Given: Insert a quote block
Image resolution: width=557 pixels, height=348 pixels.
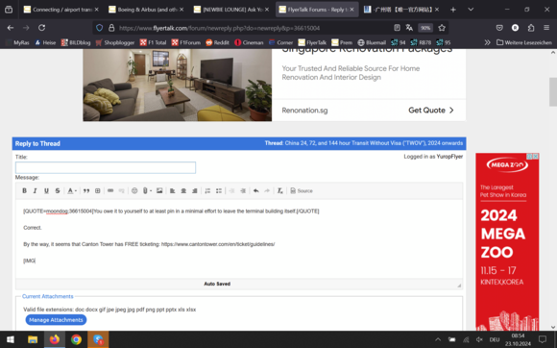Looking at the screenshot, I should 86,191.
